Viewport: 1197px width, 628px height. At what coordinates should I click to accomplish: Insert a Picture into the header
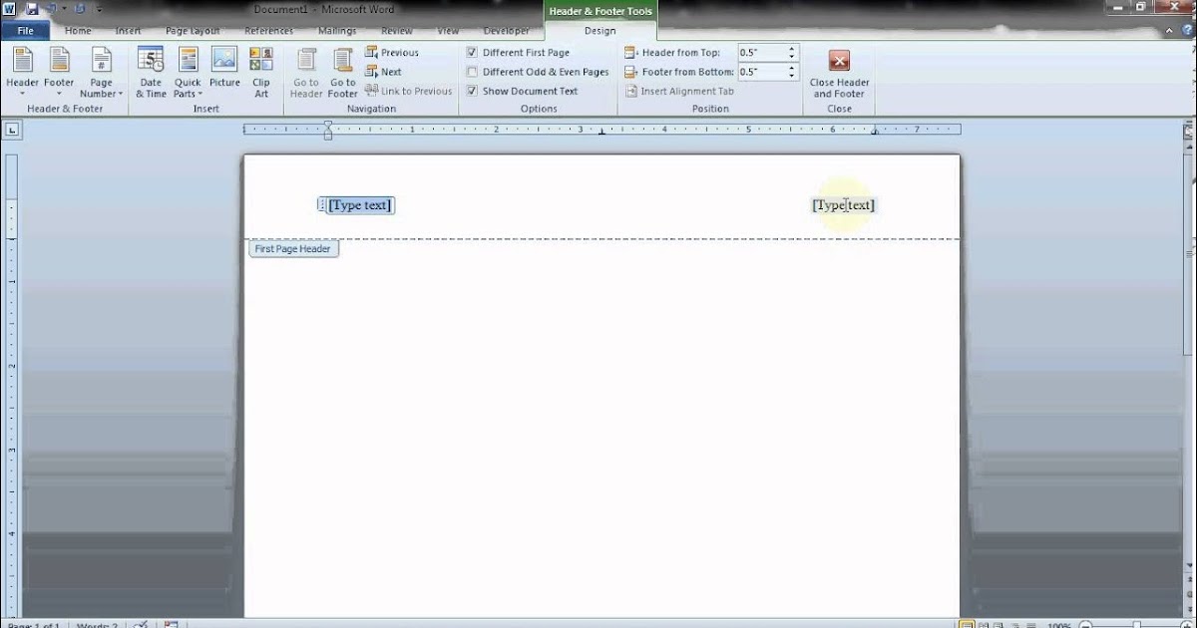224,70
